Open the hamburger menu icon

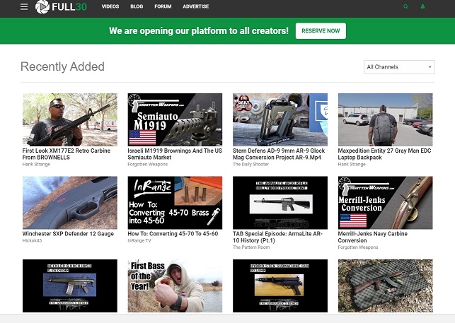pyautogui.click(x=24, y=6)
